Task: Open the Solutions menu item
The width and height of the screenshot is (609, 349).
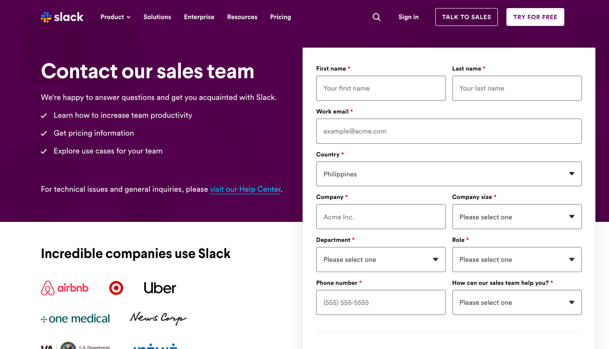Action: point(157,17)
